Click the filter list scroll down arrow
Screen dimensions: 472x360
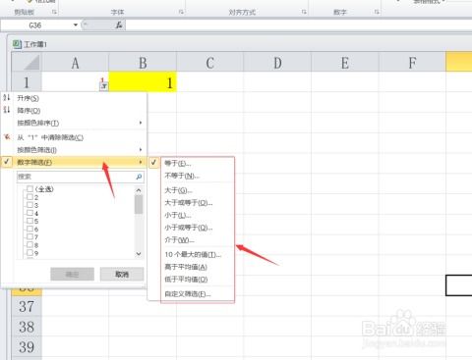pos(139,253)
